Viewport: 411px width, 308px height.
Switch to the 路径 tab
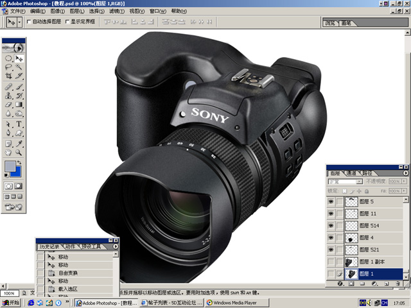(x=367, y=173)
